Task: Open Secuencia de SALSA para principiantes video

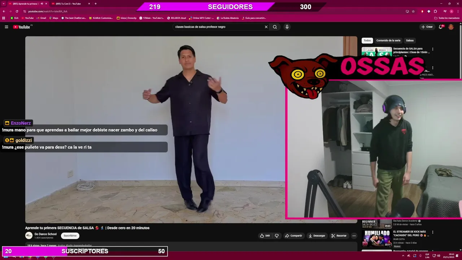Action: [x=411, y=50]
